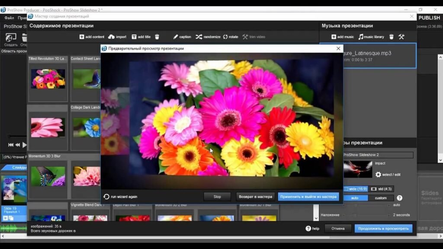Click the run wizard again icon
Viewport: 443px width, 249px height.
(x=106, y=197)
